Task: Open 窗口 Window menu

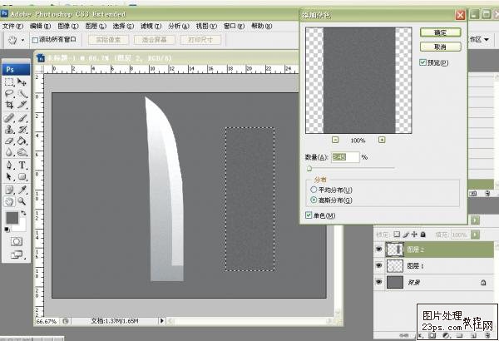Action: coord(234,26)
